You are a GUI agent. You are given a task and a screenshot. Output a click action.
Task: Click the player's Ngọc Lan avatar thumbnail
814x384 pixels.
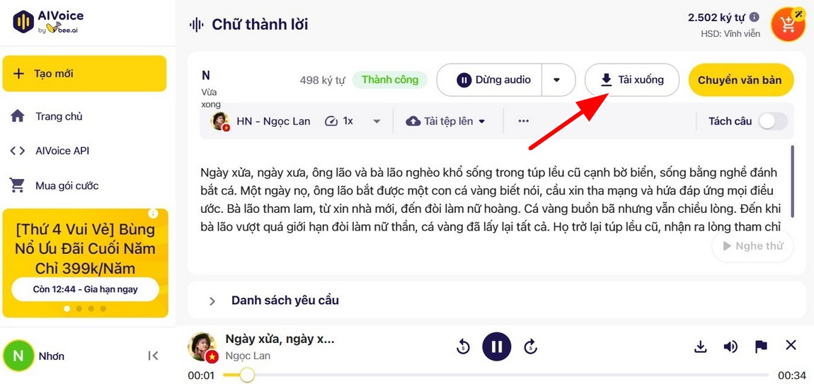(203, 347)
